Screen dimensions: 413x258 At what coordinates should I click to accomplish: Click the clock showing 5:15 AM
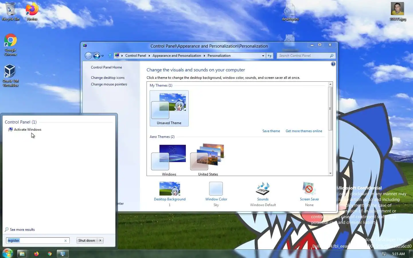(398, 254)
